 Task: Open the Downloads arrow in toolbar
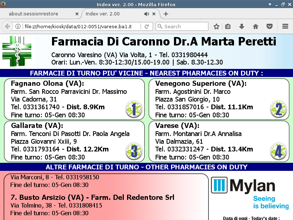241,26
